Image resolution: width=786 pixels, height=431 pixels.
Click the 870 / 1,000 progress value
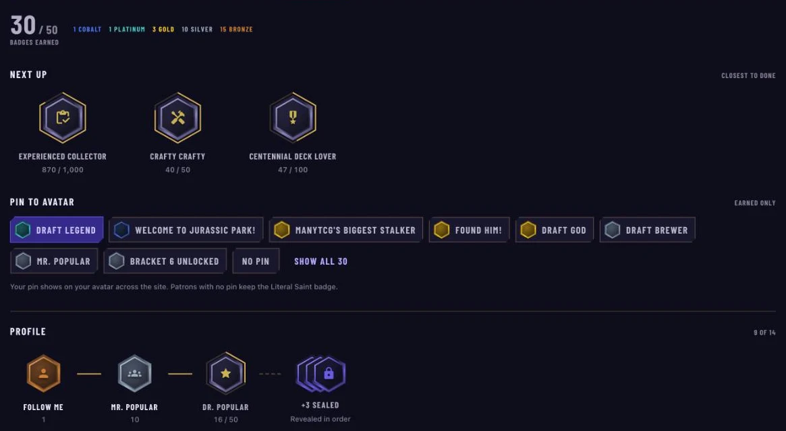coord(63,170)
